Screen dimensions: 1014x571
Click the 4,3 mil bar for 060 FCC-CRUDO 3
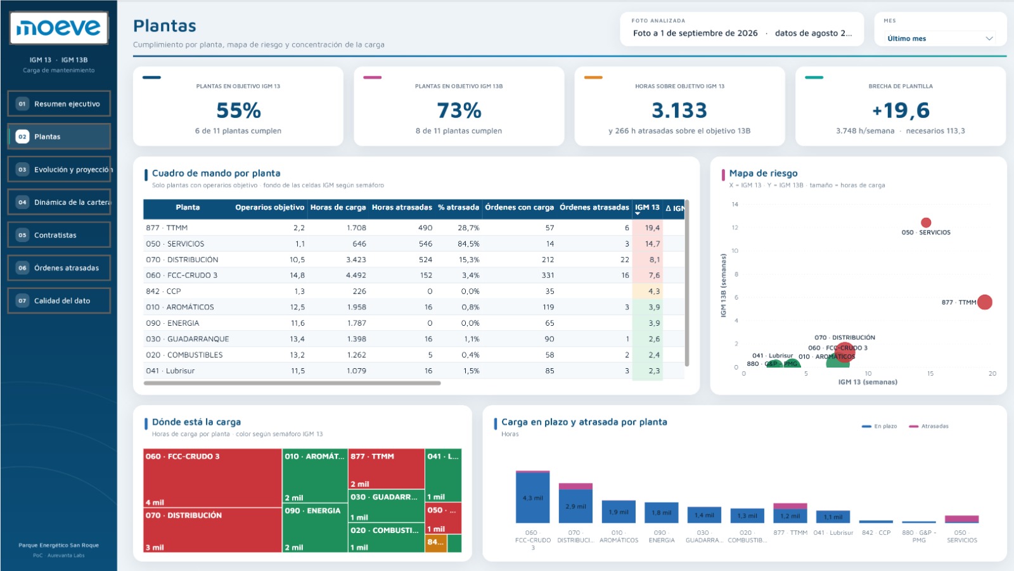click(x=532, y=497)
